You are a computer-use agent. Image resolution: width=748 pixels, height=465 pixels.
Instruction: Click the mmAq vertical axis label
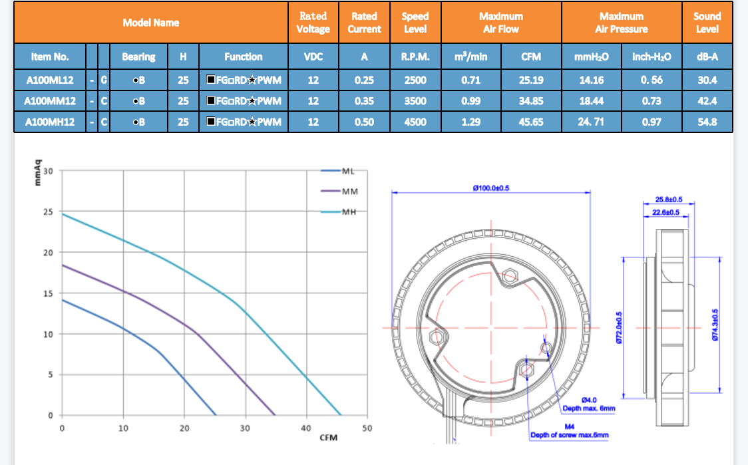pyautogui.click(x=39, y=169)
